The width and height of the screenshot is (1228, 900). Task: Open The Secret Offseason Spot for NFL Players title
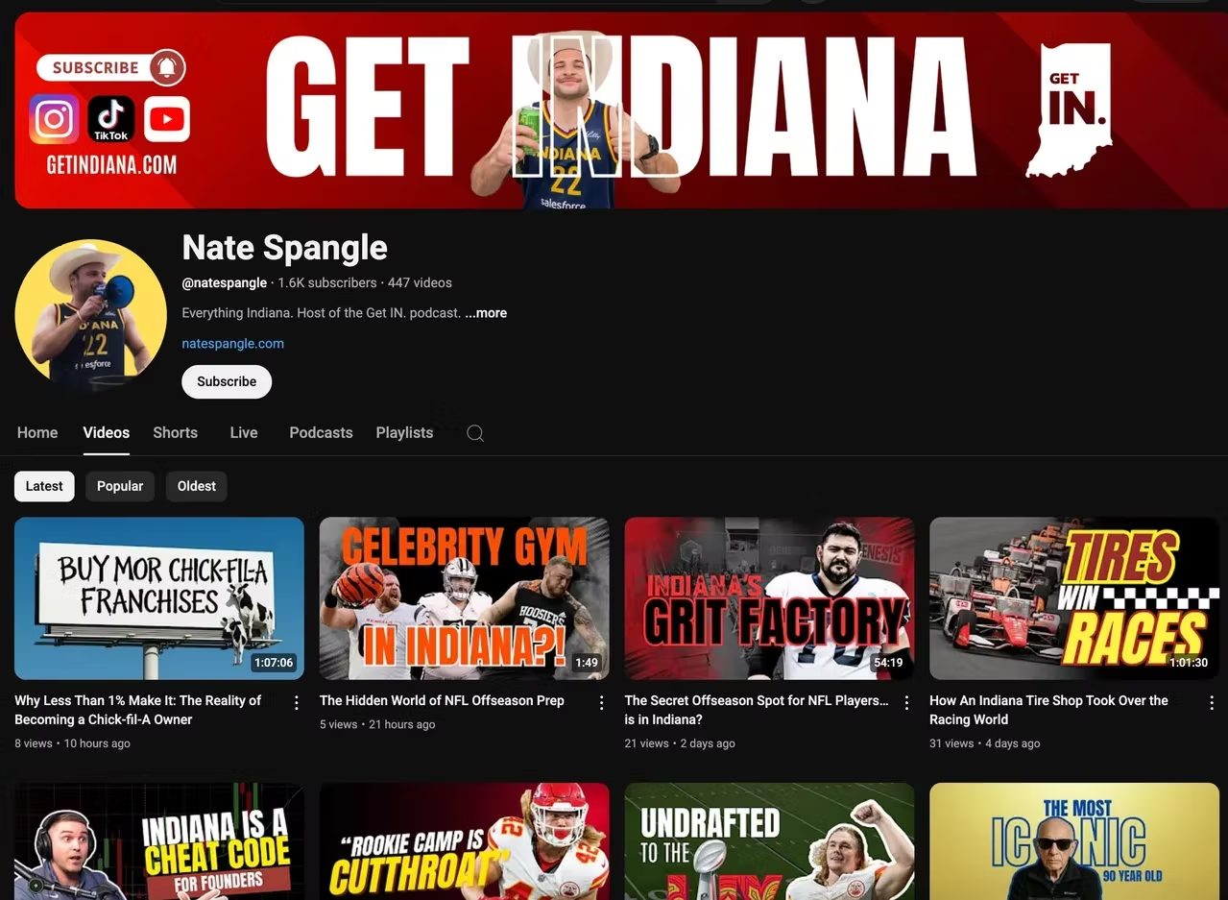click(757, 710)
